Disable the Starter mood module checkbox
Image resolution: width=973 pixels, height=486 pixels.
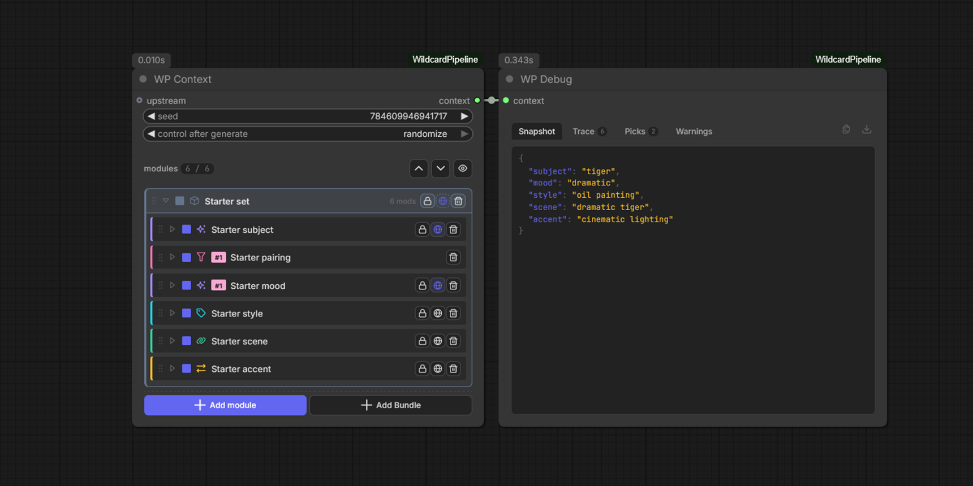[186, 285]
